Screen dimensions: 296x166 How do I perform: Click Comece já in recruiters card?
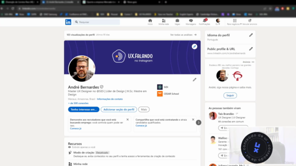pyautogui.click(x=76, y=129)
